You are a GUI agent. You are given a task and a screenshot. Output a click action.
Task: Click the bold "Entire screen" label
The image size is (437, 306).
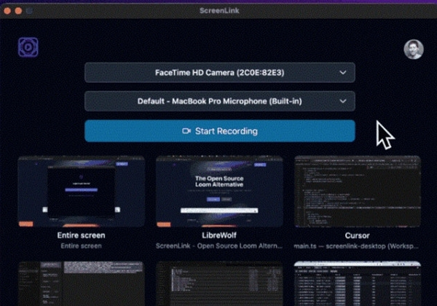tap(81, 235)
